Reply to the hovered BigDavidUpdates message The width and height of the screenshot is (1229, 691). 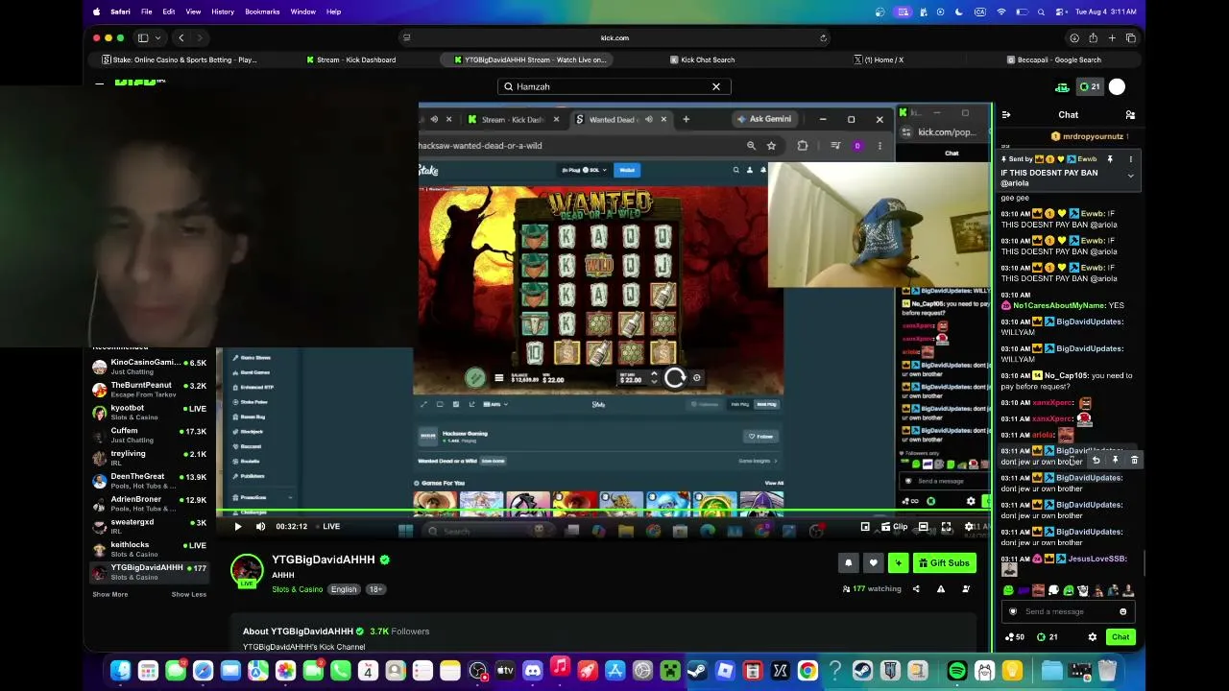coord(1096,460)
